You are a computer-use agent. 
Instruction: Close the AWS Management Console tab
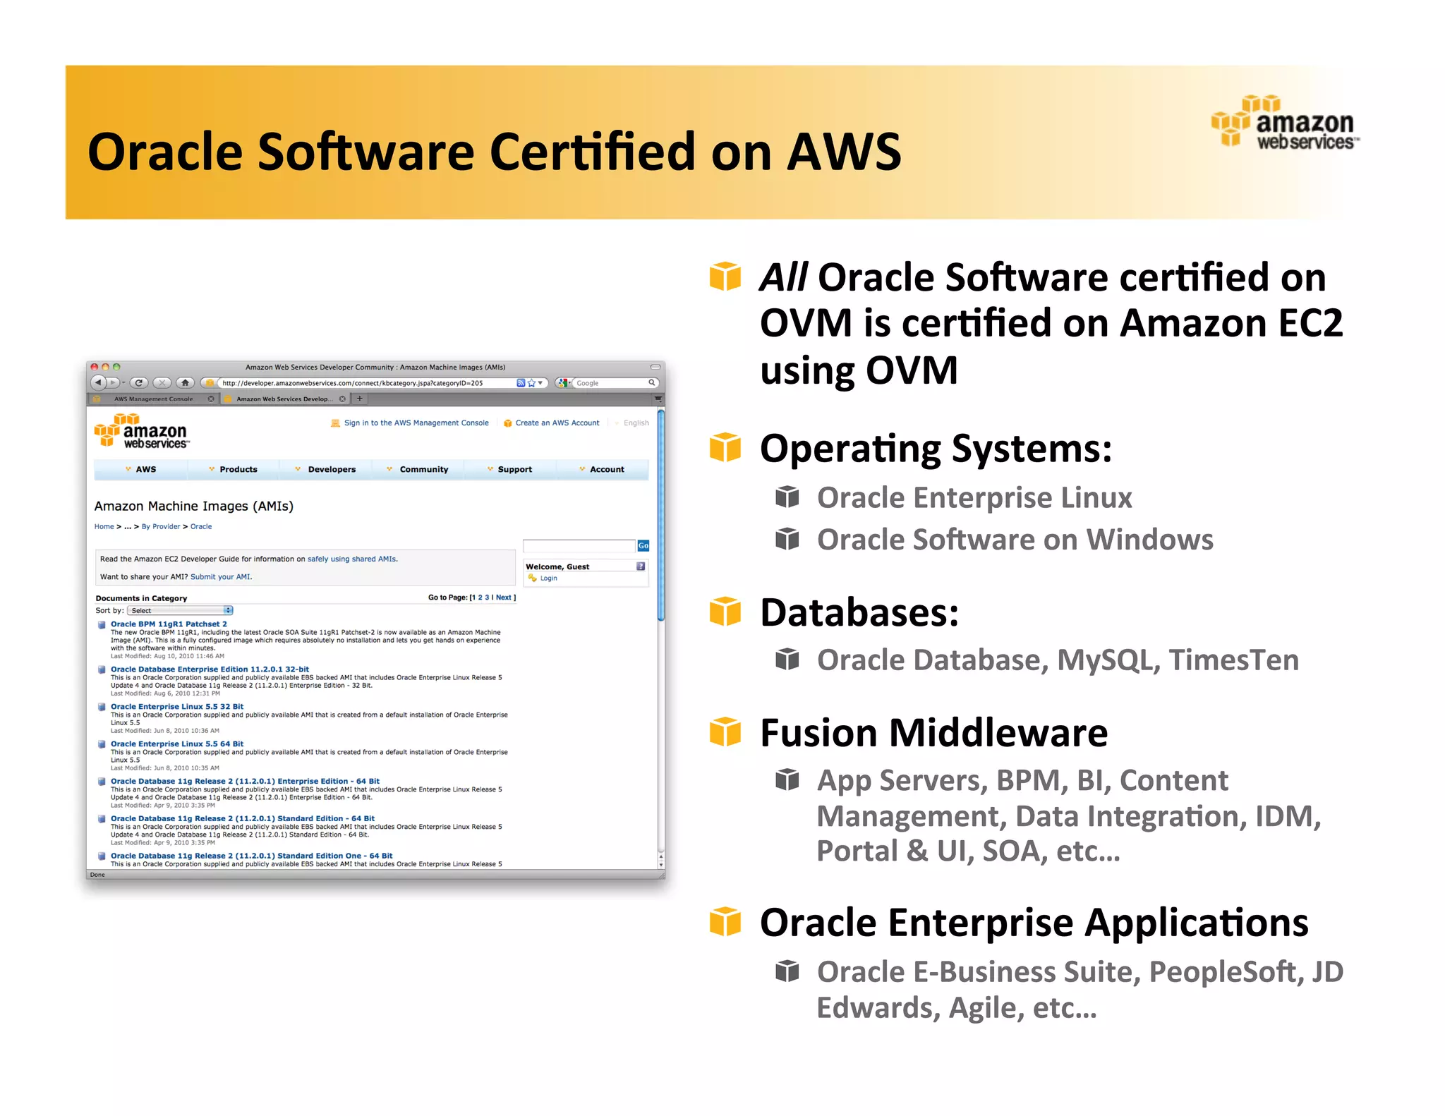pyautogui.click(x=211, y=399)
